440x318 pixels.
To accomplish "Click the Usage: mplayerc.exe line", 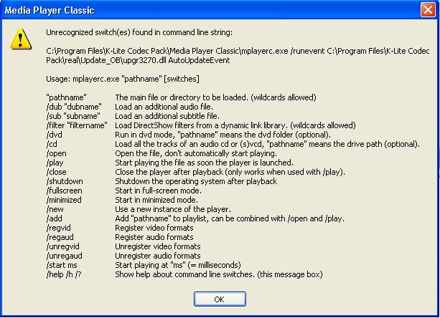I will click(123, 79).
